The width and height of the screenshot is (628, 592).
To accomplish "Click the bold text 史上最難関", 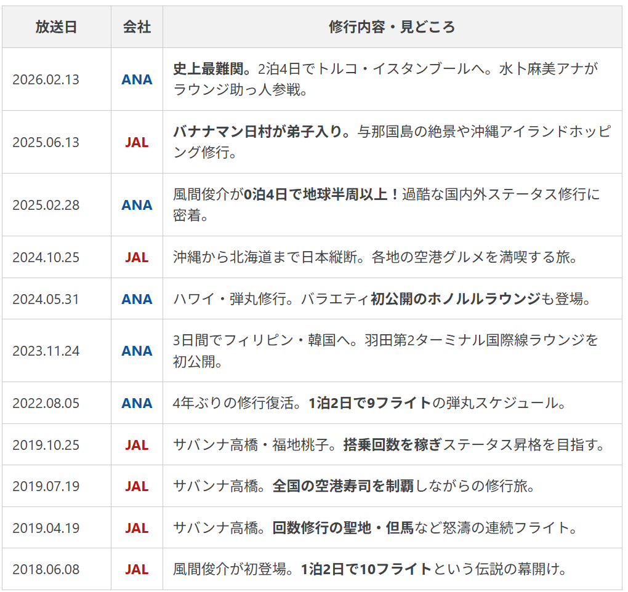I will pos(208,69).
